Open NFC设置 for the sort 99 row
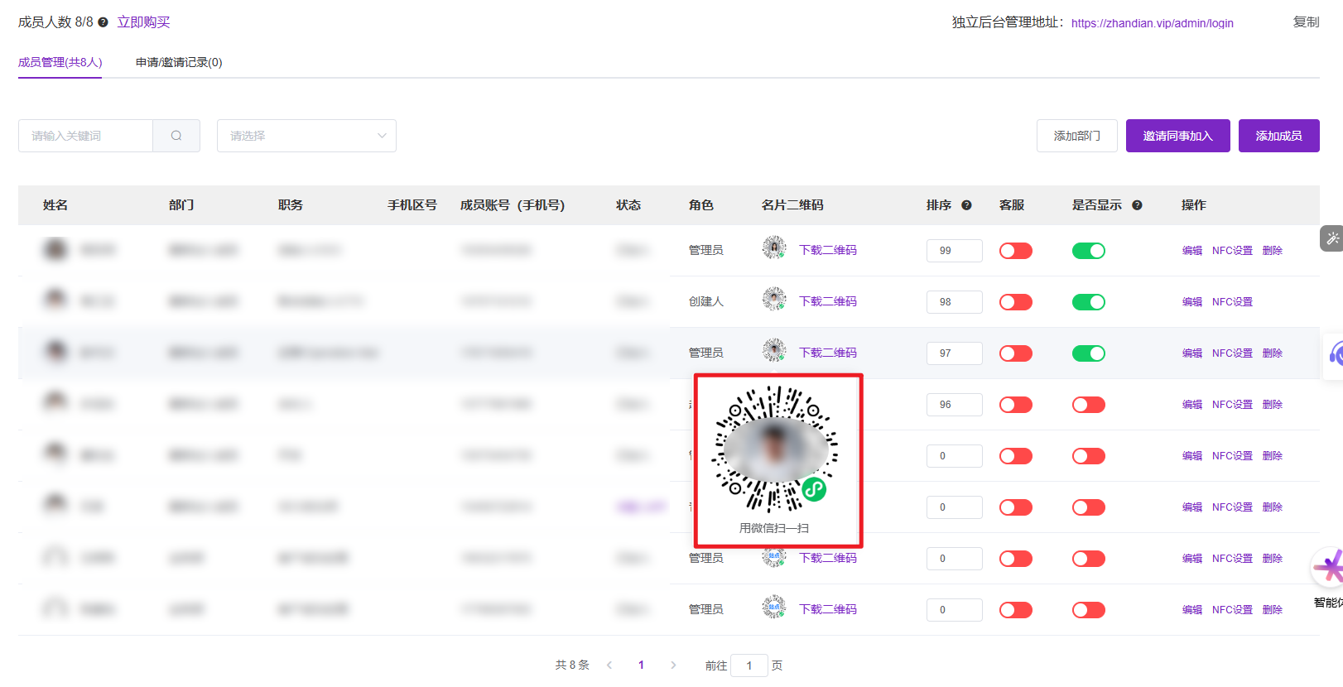Viewport: 1343px width, 687px height. 1232,251
